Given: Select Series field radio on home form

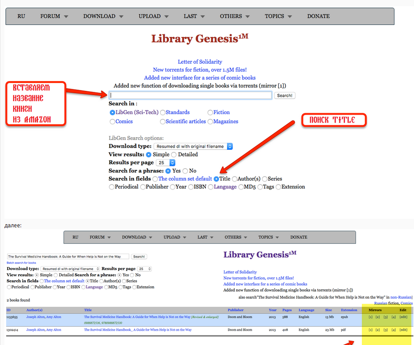Looking at the screenshot, I should click(x=265, y=179).
